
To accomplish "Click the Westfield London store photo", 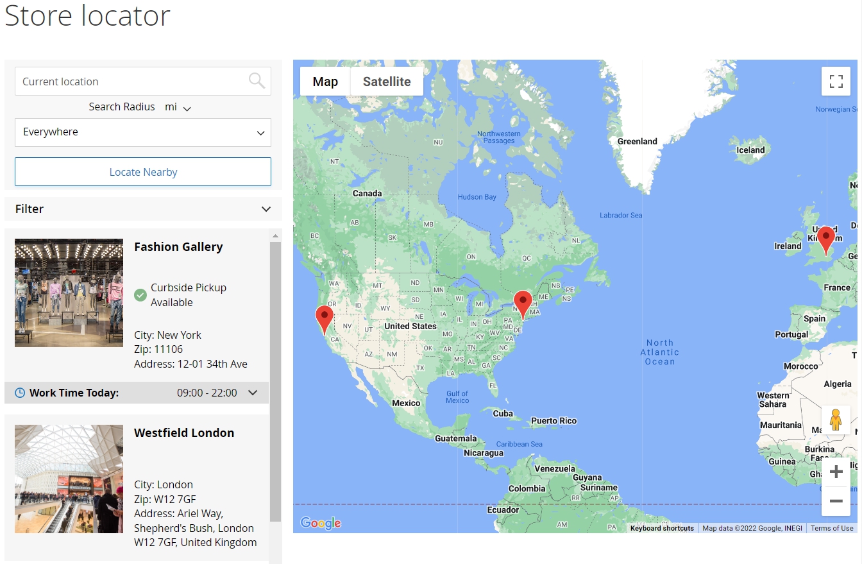I will tap(69, 479).
